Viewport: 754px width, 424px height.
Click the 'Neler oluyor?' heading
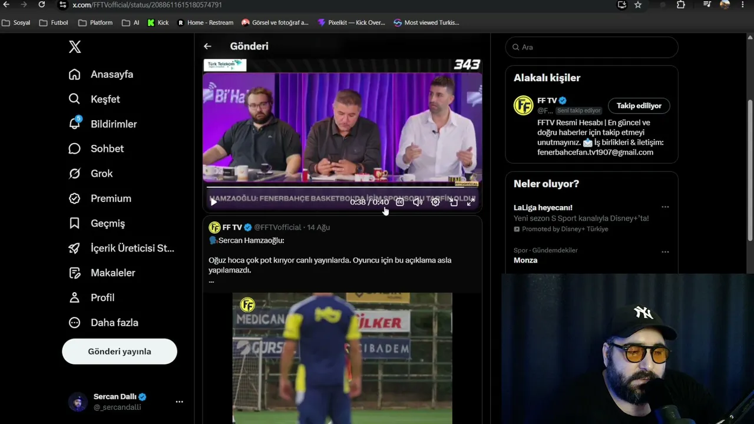click(x=546, y=184)
